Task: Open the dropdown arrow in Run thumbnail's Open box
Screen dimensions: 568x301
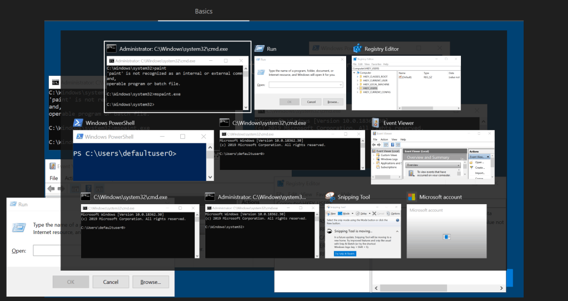Action: coord(341,85)
